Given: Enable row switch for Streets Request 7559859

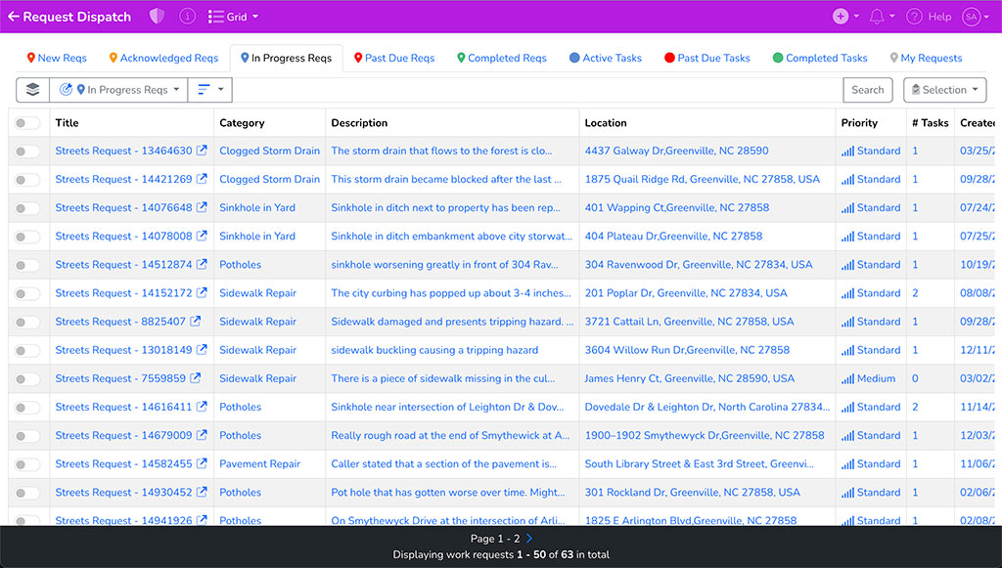Looking at the screenshot, I should (27, 378).
